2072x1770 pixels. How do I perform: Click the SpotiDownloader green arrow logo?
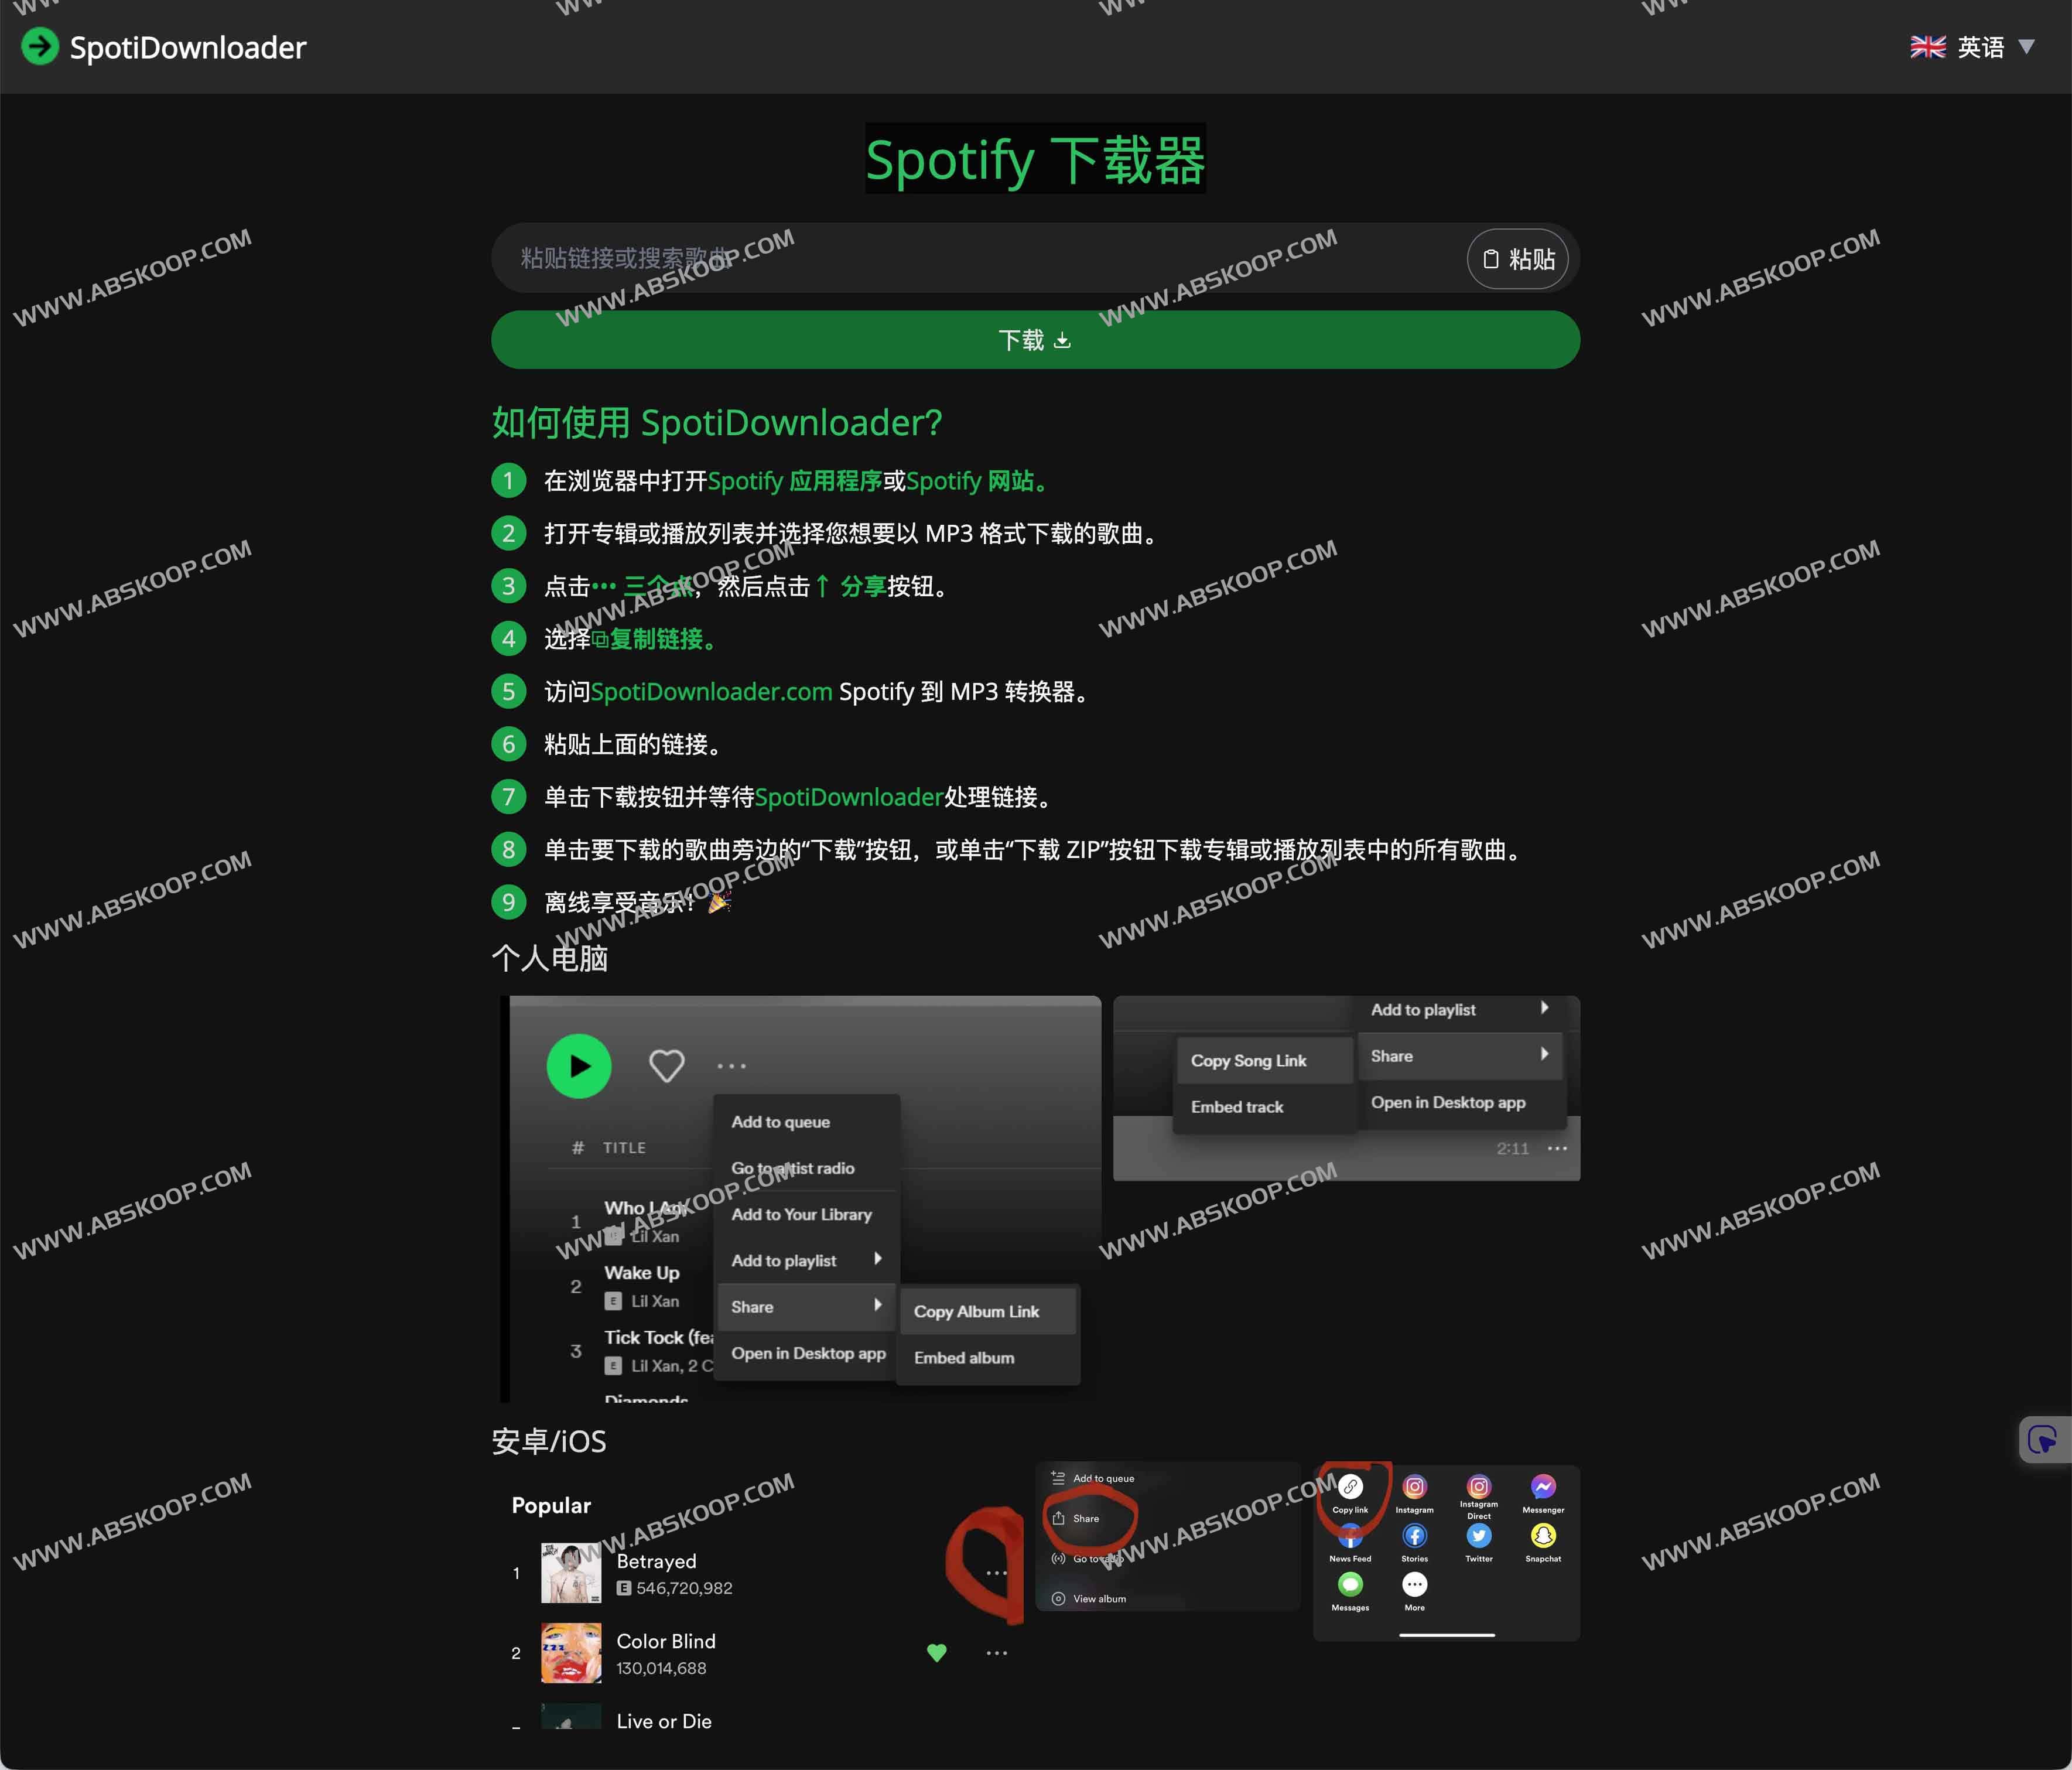click(40, 46)
